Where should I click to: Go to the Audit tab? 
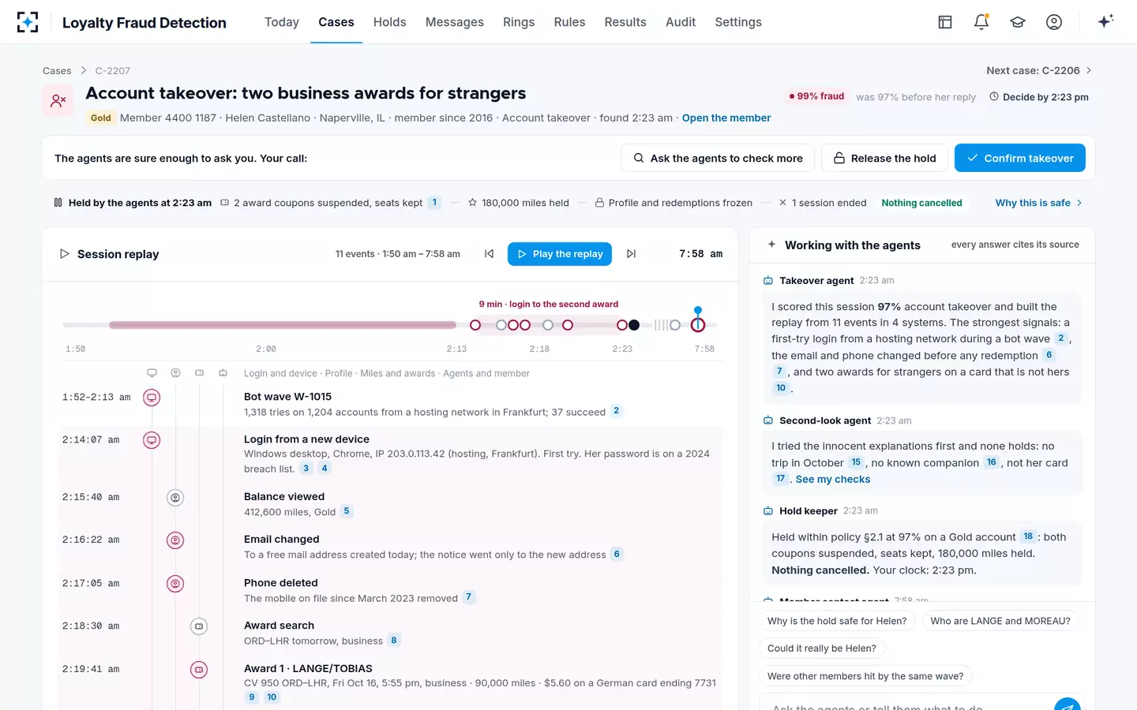[x=681, y=22]
